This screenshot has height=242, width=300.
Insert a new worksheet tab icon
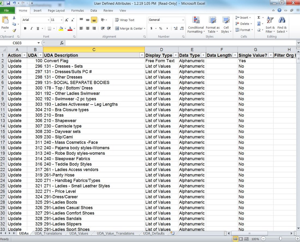172,233
